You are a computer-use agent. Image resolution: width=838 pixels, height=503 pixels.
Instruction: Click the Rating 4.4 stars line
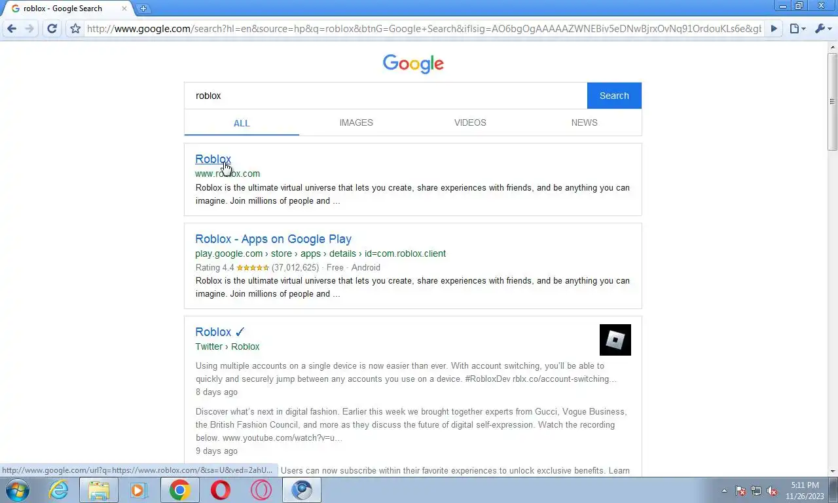tap(287, 267)
